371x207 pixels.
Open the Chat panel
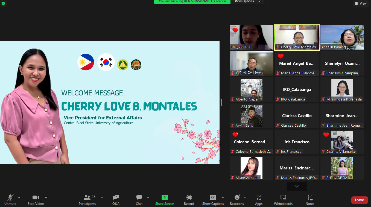(x=139, y=200)
